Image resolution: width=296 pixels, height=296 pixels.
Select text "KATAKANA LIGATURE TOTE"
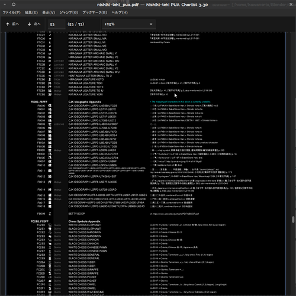pyautogui.click(x=86, y=87)
